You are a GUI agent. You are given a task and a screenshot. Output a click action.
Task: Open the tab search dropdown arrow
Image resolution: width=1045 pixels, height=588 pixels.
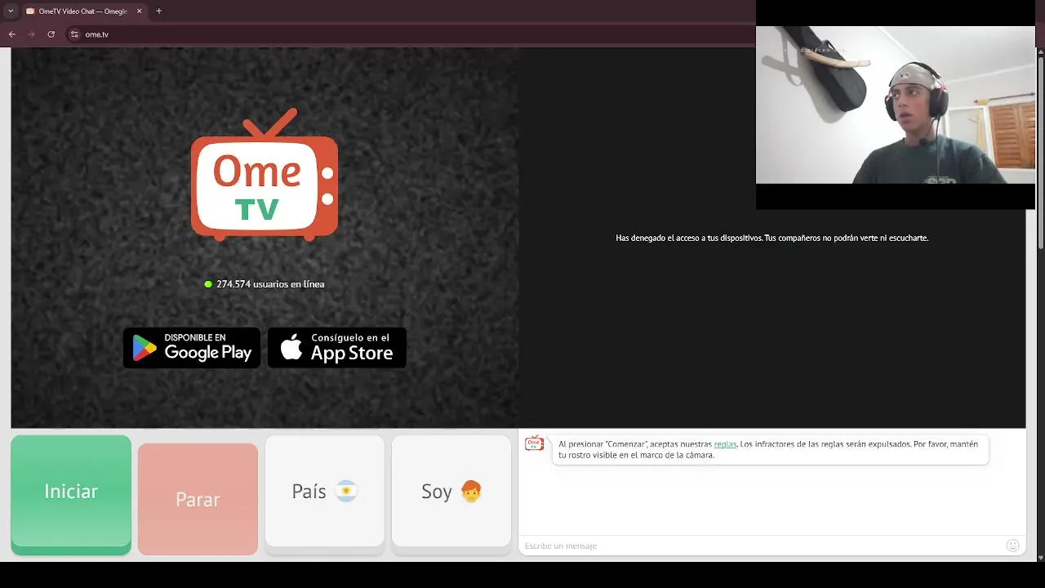pyautogui.click(x=10, y=11)
